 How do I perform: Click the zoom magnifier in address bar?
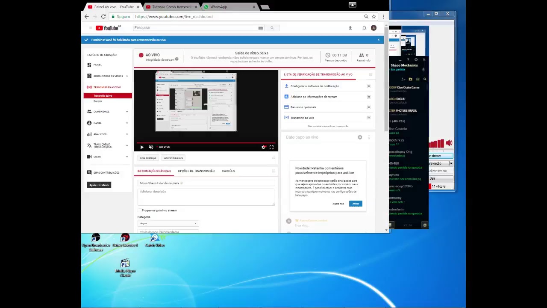click(x=366, y=16)
